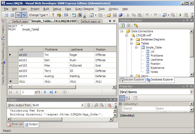
Task: Collapse the Simple_Table tree node
Action: 136,47
